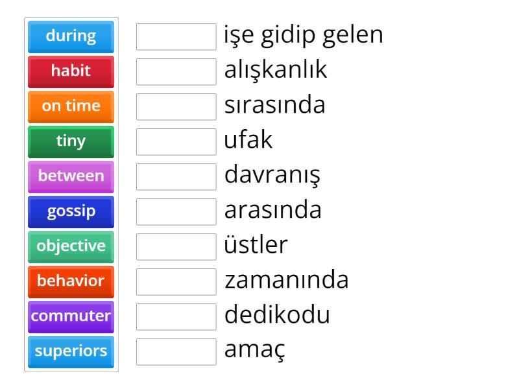519x389 pixels.
Task: Click the answer slot beside "davranış"
Action: coord(176,177)
